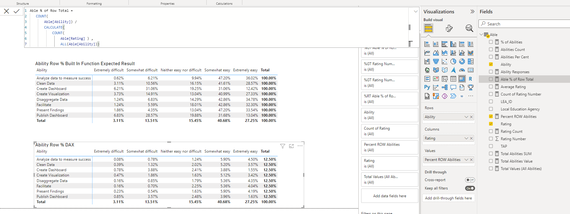Check the % of Abilities field
570x214 pixels.
click(x=491, y=42)
